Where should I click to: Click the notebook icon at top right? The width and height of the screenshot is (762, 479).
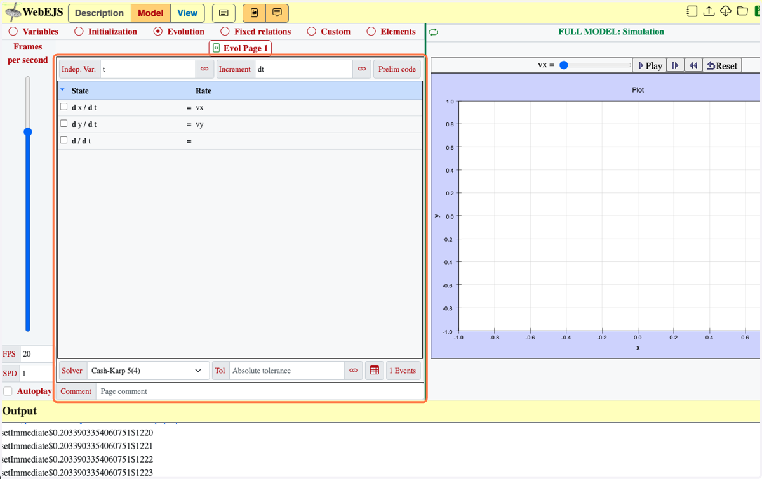click(x=692, y=11)
